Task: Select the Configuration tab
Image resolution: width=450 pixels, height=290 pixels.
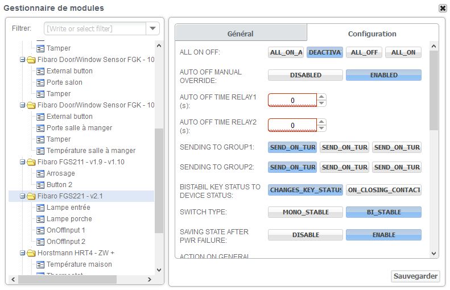Action: point(372,34)
